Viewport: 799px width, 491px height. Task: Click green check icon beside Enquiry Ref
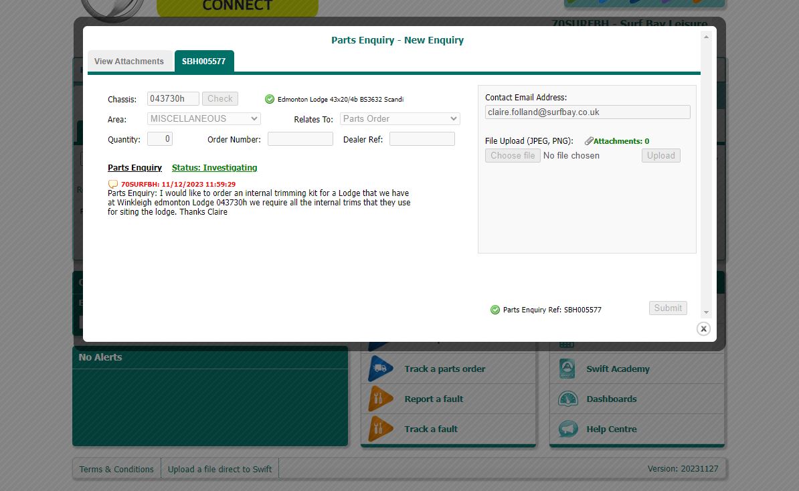tap(495, 310)
